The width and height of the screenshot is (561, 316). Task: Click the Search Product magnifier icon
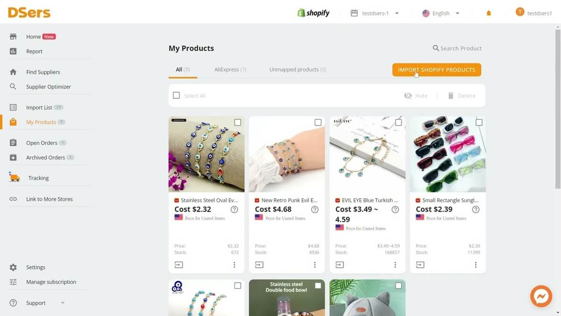436,48
